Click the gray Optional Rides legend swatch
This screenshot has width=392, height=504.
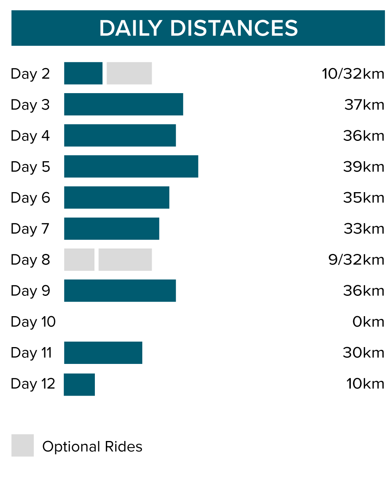point(22,445)
